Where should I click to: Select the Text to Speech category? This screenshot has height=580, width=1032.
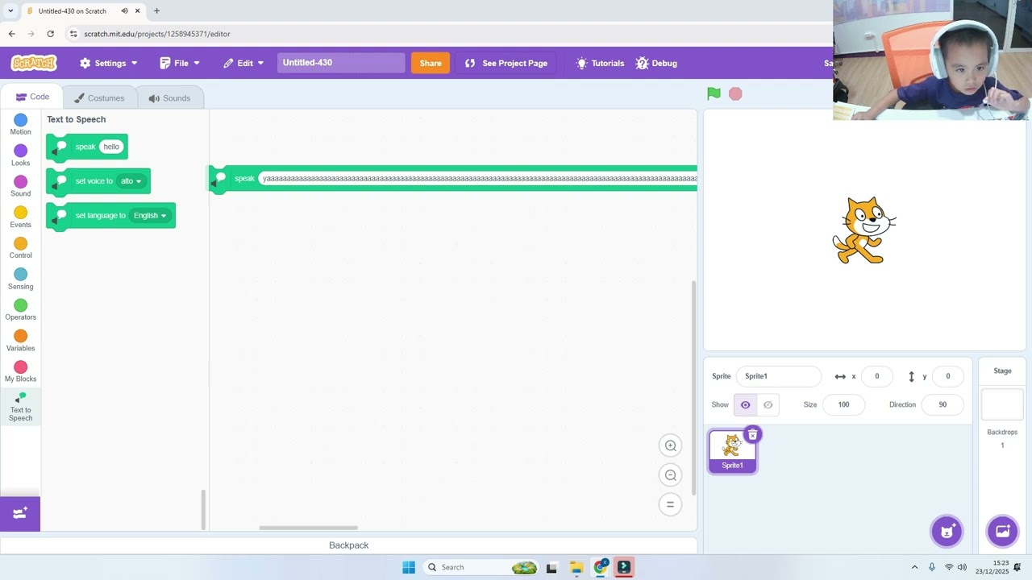pos(20,407)
